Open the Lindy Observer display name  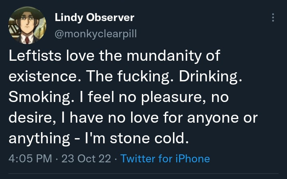pyautogui.click(x=94, y=18)
